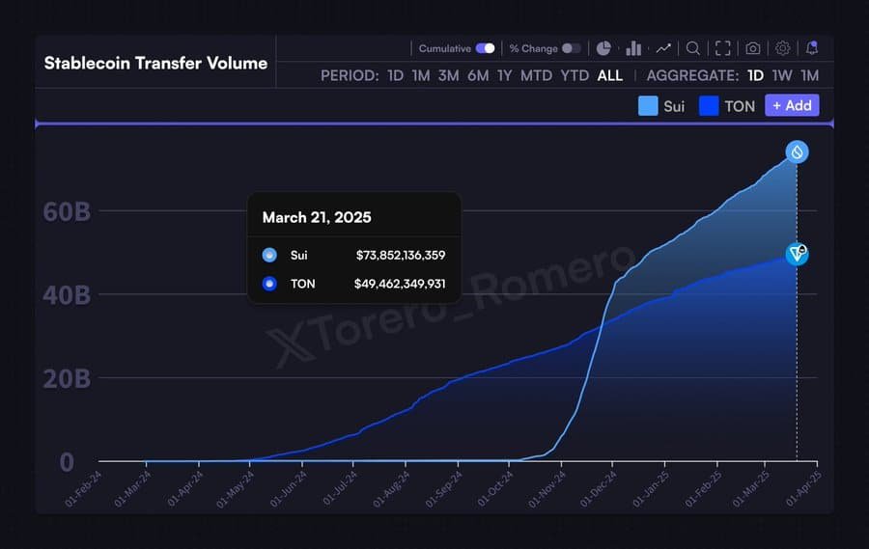Select the YTD period
869x549 pixels.
(x=575, y=75)
